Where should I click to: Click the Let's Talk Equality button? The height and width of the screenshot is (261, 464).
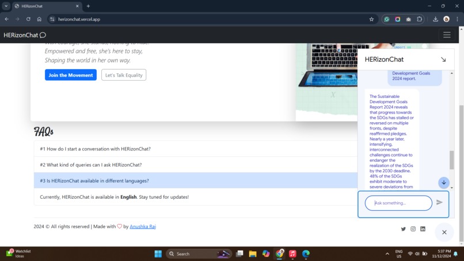[x=124, y=75]
